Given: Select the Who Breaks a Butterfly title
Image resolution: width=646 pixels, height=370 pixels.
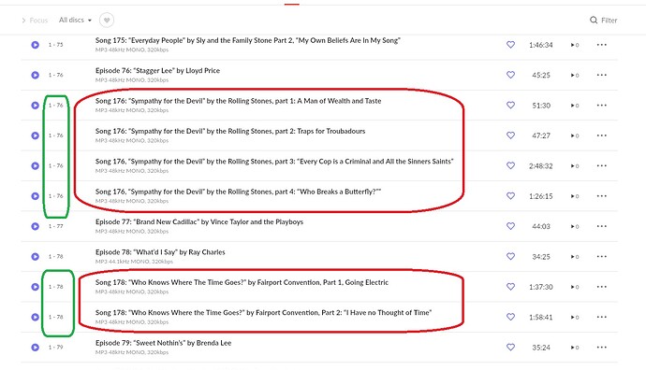Looking at the screenshot, I should coord(238,192).
